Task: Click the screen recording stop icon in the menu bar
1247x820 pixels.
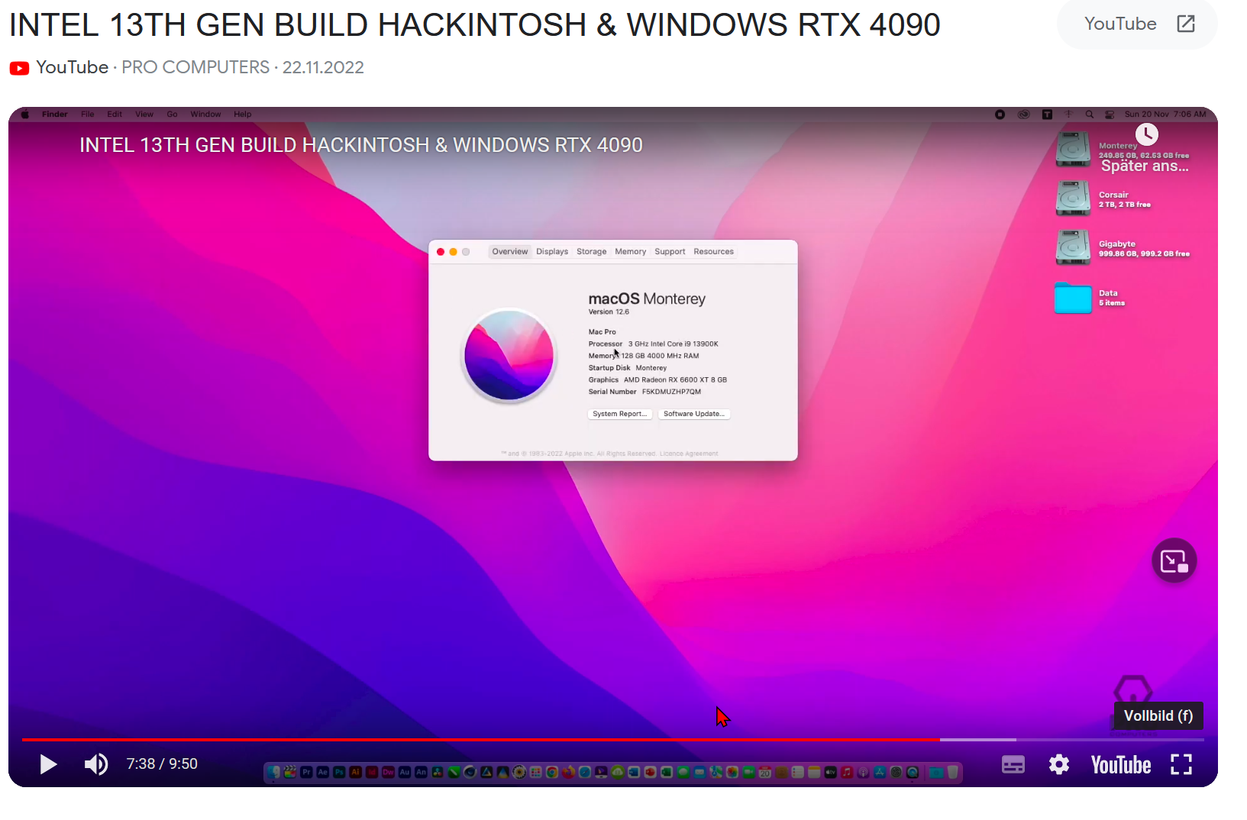Action: (x=1000, y=115)
